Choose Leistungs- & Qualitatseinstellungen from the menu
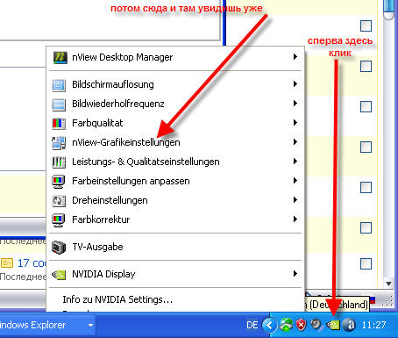The width and height of the screenshot is (398, 338). click(175, 162)
